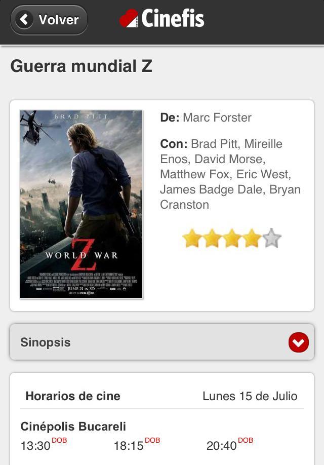Choose the 18:15 showtime
Viewport: 324px width, 465px height.
pyautogui.click(x=129, y=445)
